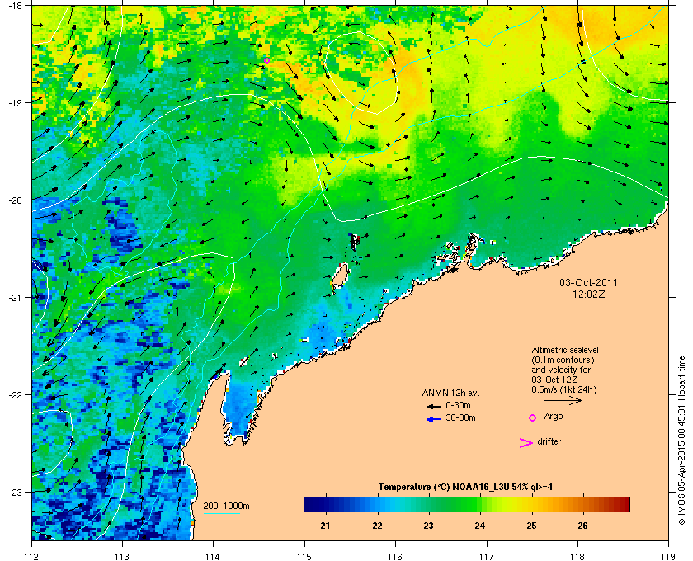Click the '116' longitude axis label

395,557
